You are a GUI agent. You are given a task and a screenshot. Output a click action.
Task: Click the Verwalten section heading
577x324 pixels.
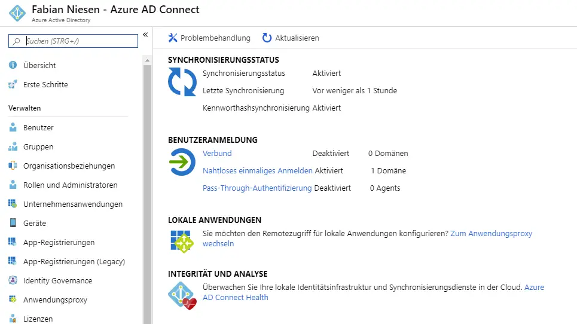(25, 108)
